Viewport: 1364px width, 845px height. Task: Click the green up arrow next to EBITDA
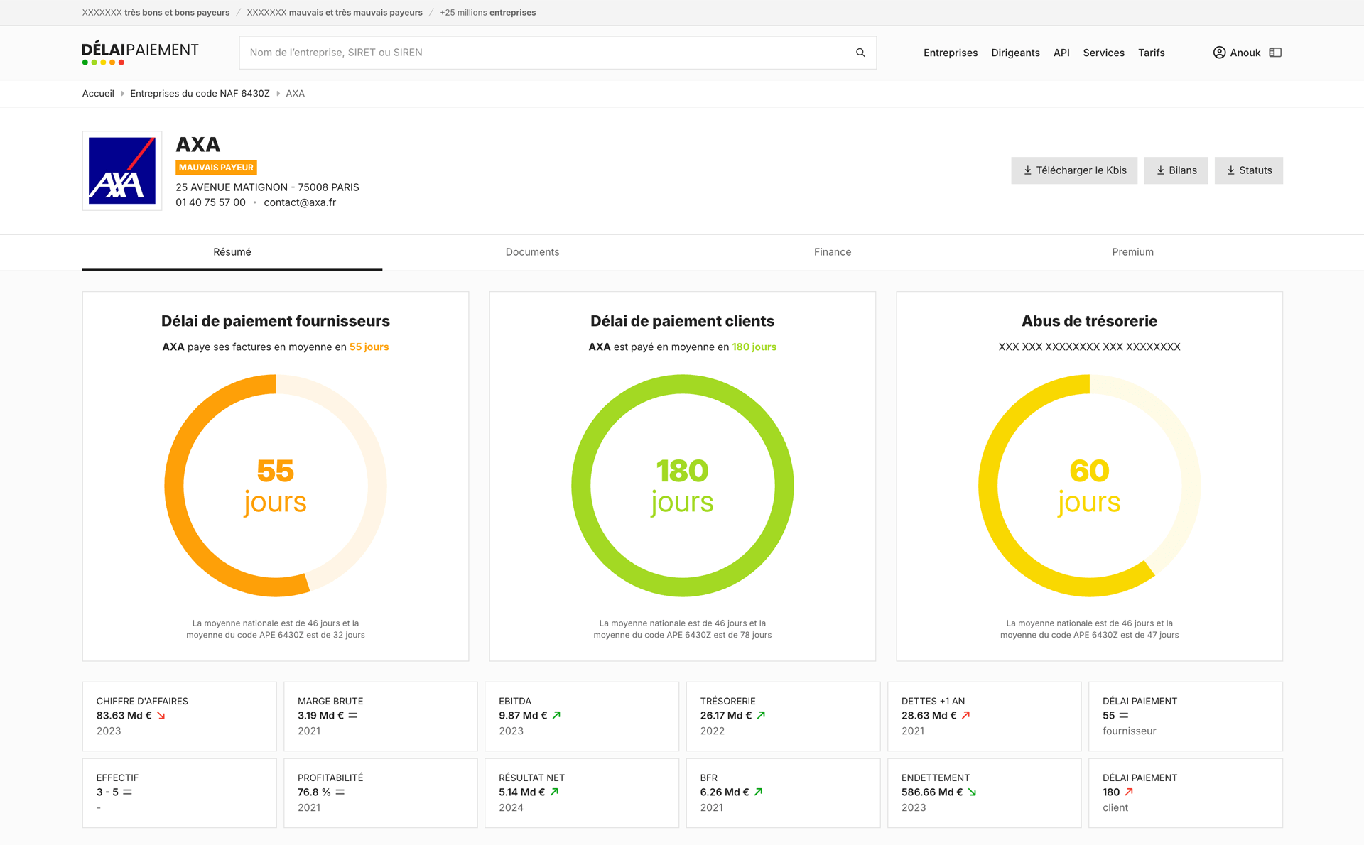coord(556,716)
